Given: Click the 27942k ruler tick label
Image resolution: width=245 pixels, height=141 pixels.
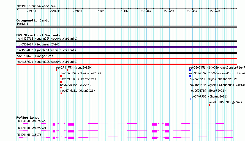Looking at the screenshot, I should [100, 11].
